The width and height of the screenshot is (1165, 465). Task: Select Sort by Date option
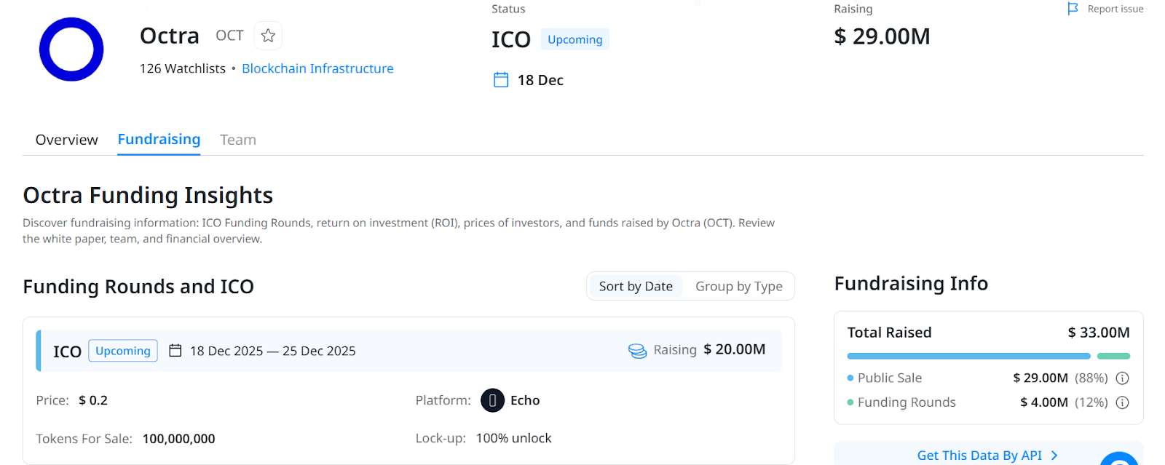(x=636, y=287)
